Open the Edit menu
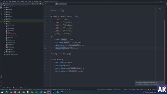The height and width of the screenshot is (94, 167). [7, 1]
